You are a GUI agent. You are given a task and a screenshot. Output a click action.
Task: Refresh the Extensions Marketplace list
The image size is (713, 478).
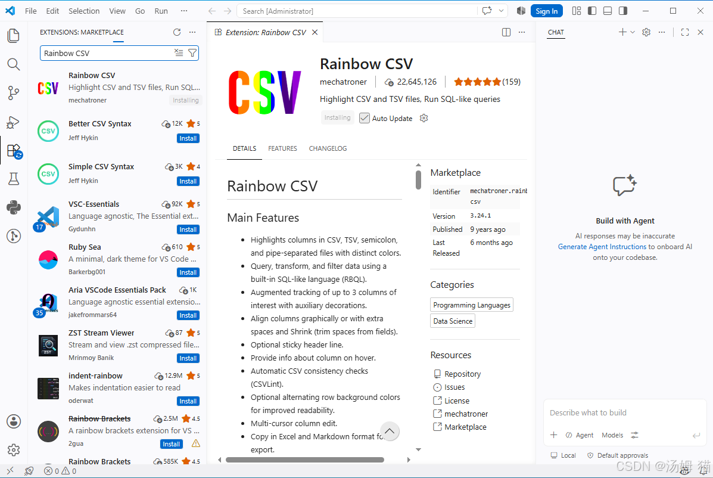point(177,32)
